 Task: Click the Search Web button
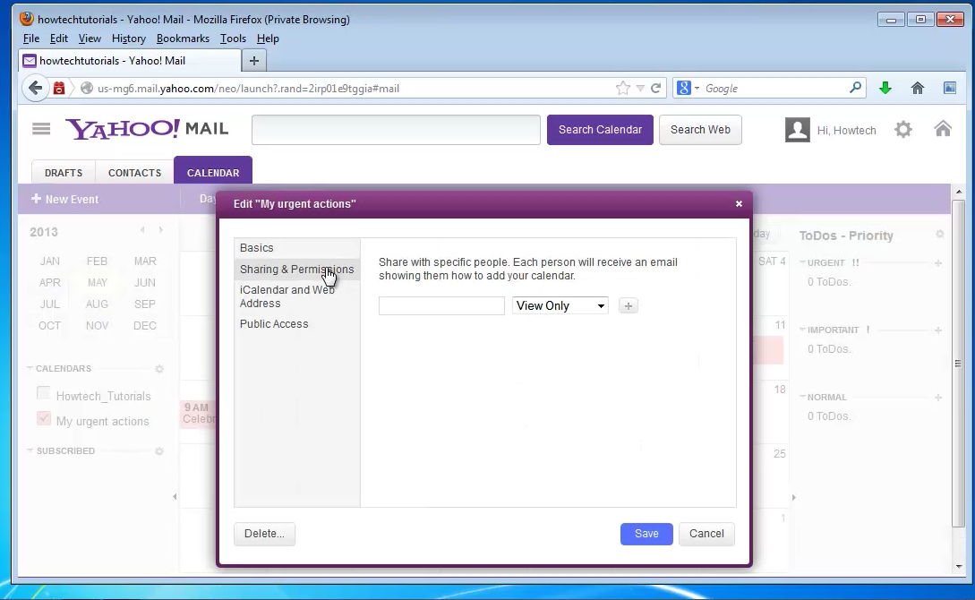[x=700, y=130]
